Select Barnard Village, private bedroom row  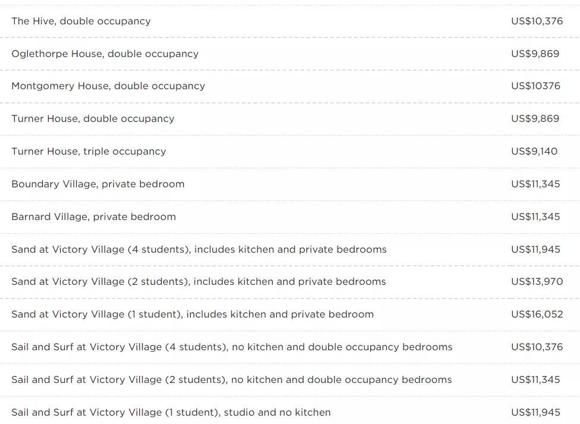coord(289,216)
